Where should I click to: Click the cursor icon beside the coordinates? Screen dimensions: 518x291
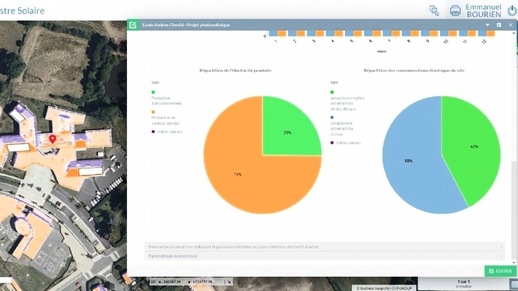(x=230, y=282)
